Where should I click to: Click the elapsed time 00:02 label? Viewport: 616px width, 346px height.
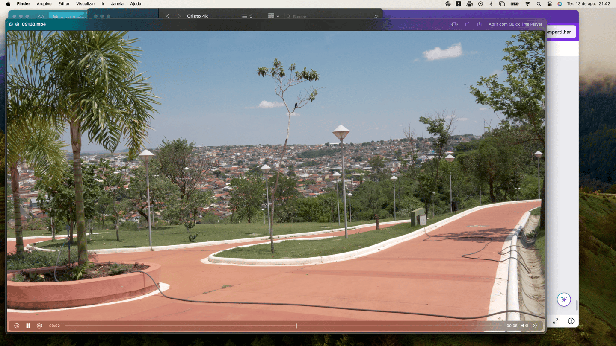tap(54, 326)
